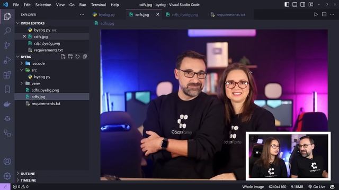Collapse the Open Editors section
The height and width of the screenshot is (190, 339).
pyautogui.click(x=18, y=23)
